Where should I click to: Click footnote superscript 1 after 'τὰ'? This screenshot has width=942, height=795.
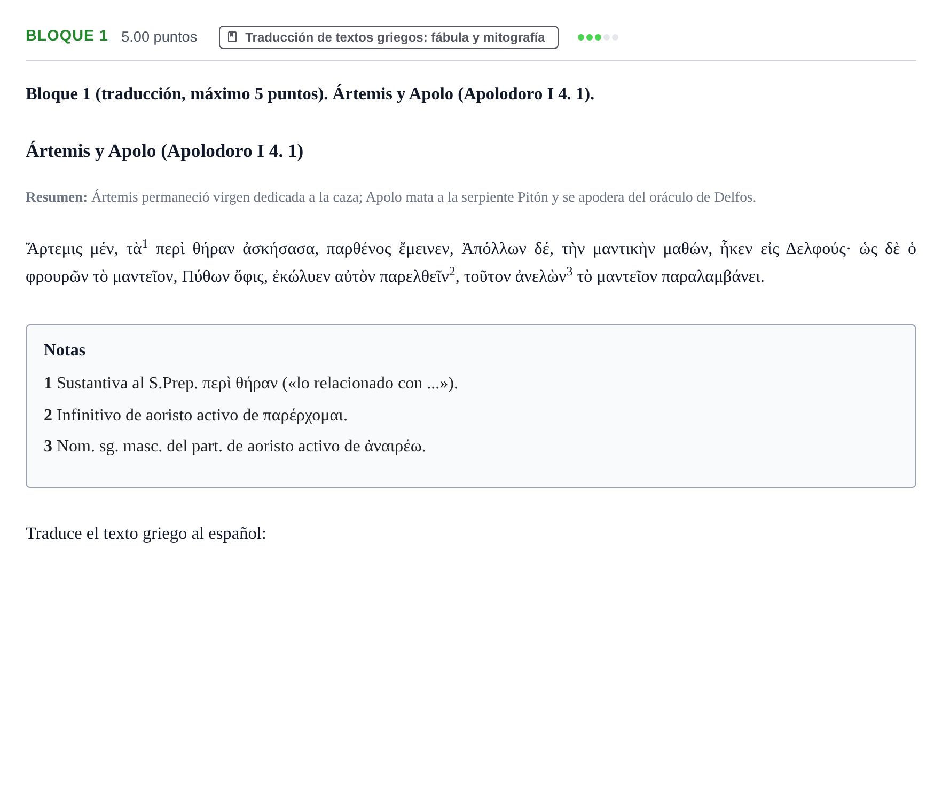point(145,244)
